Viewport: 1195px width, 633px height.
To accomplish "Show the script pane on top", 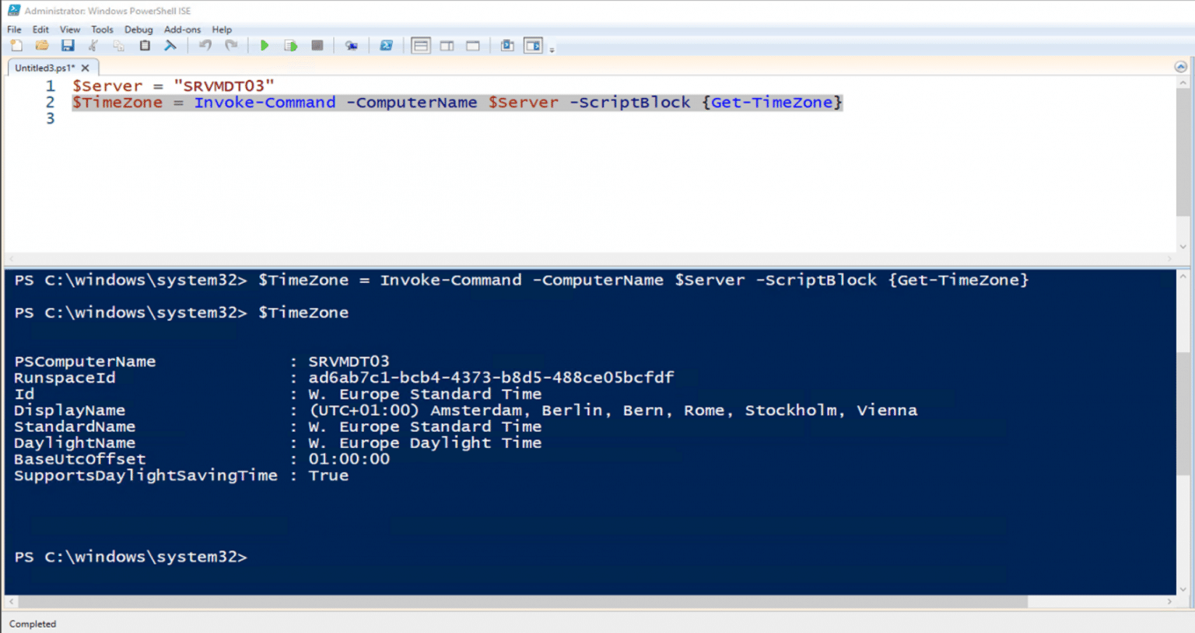I will pyautogui.click(x=421, y=46).
